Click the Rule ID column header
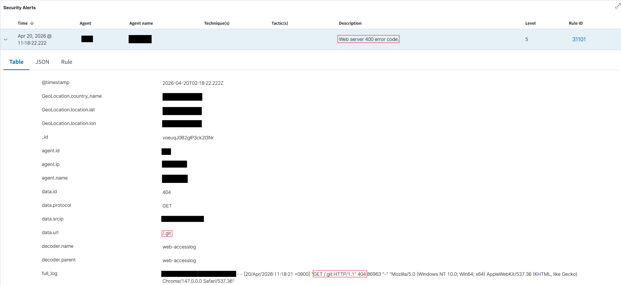The image size is (621, 285). click(x=576, y=23)
